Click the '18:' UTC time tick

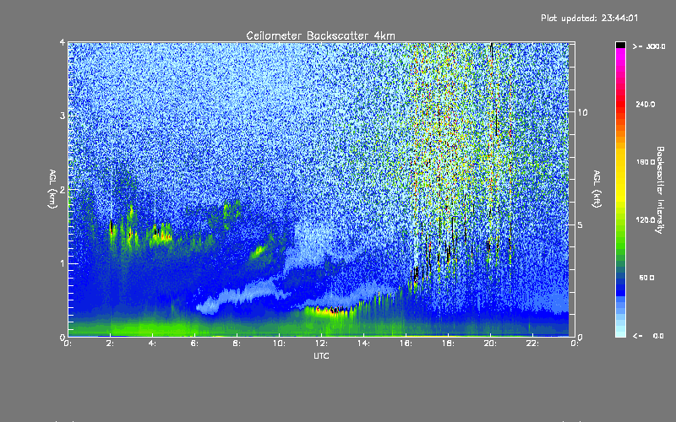tap(448, 344)
